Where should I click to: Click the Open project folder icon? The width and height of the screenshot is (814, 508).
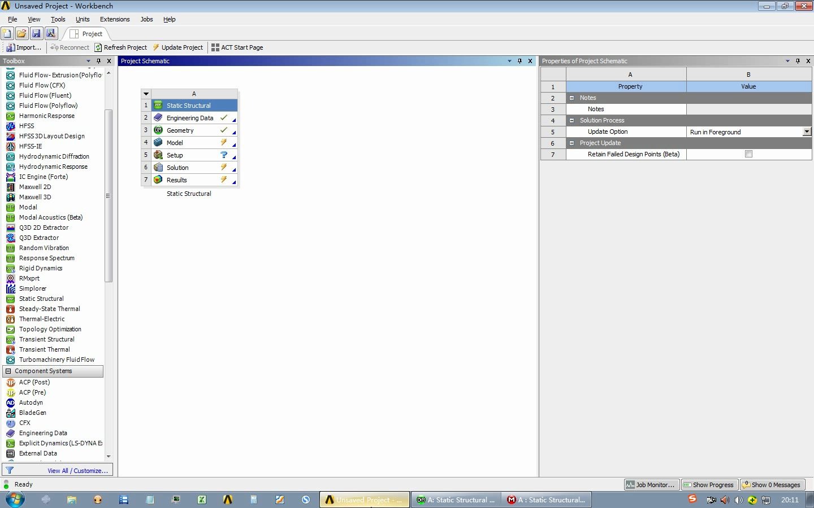[21, 33]
